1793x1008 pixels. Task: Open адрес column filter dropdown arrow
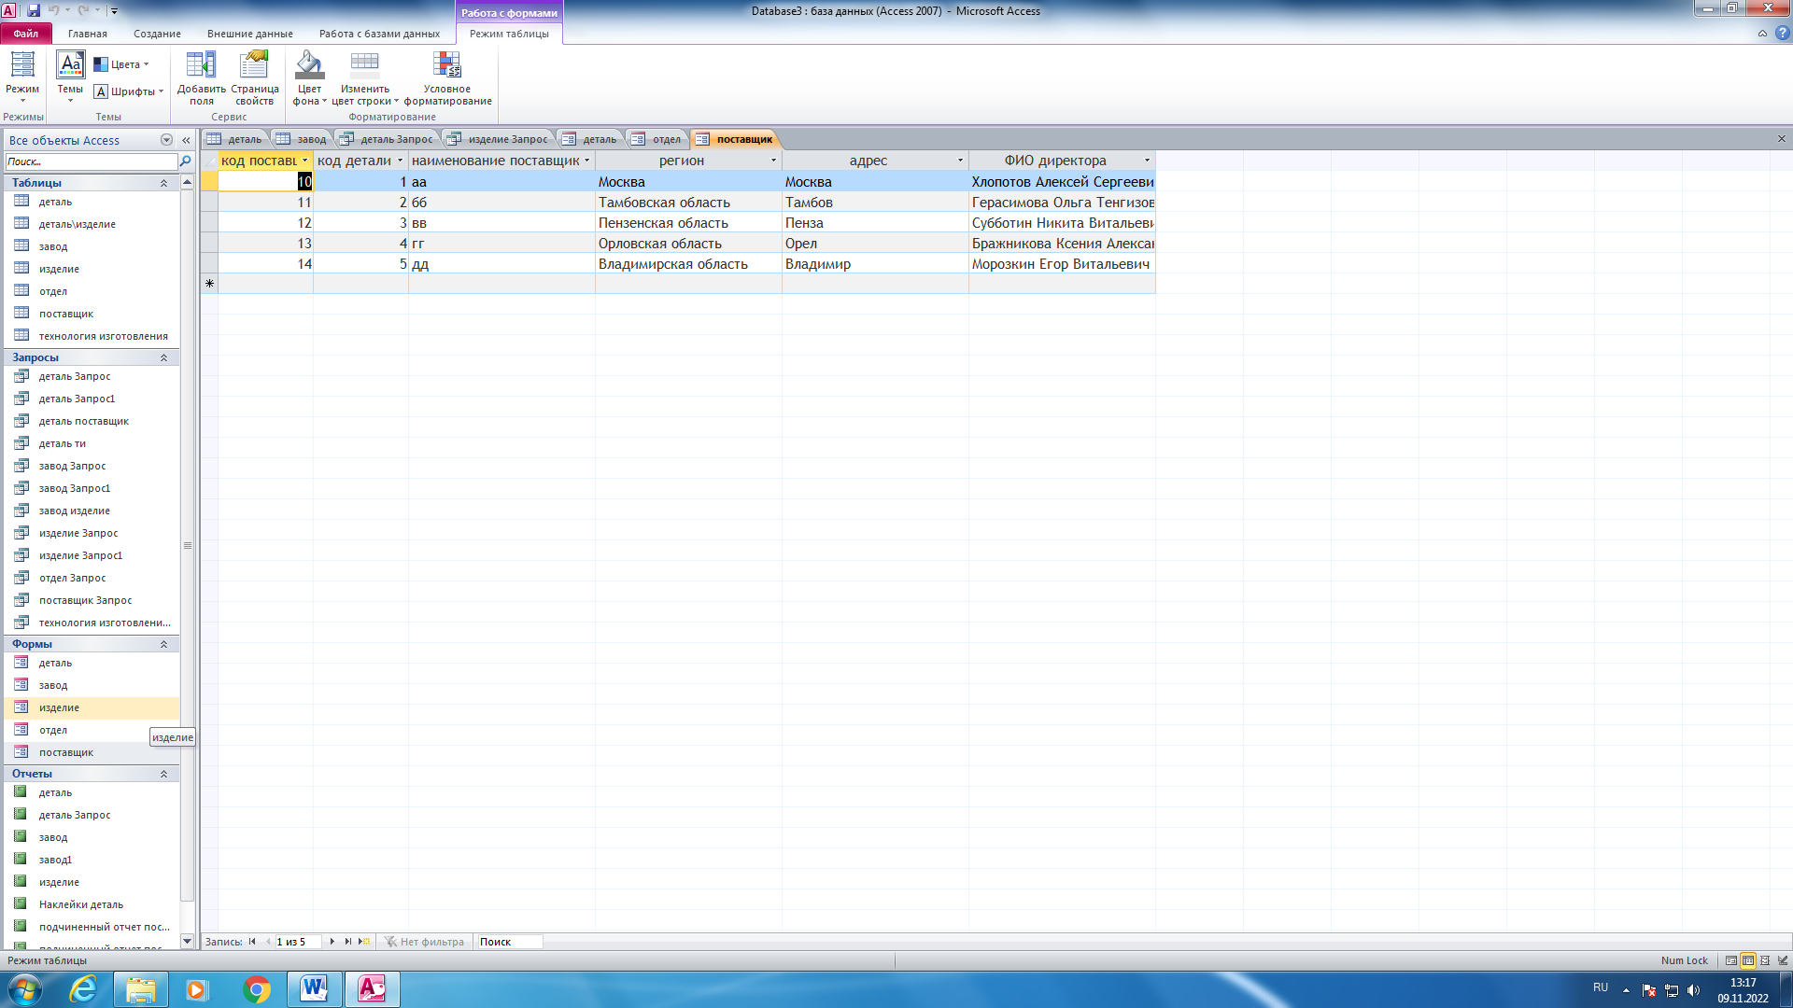tap(960, 161)
